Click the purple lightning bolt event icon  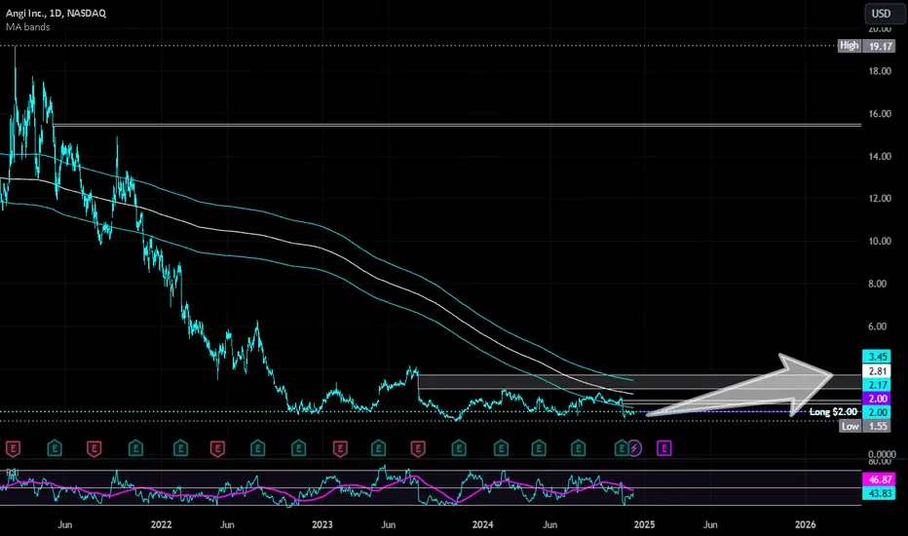coord(635,448)
